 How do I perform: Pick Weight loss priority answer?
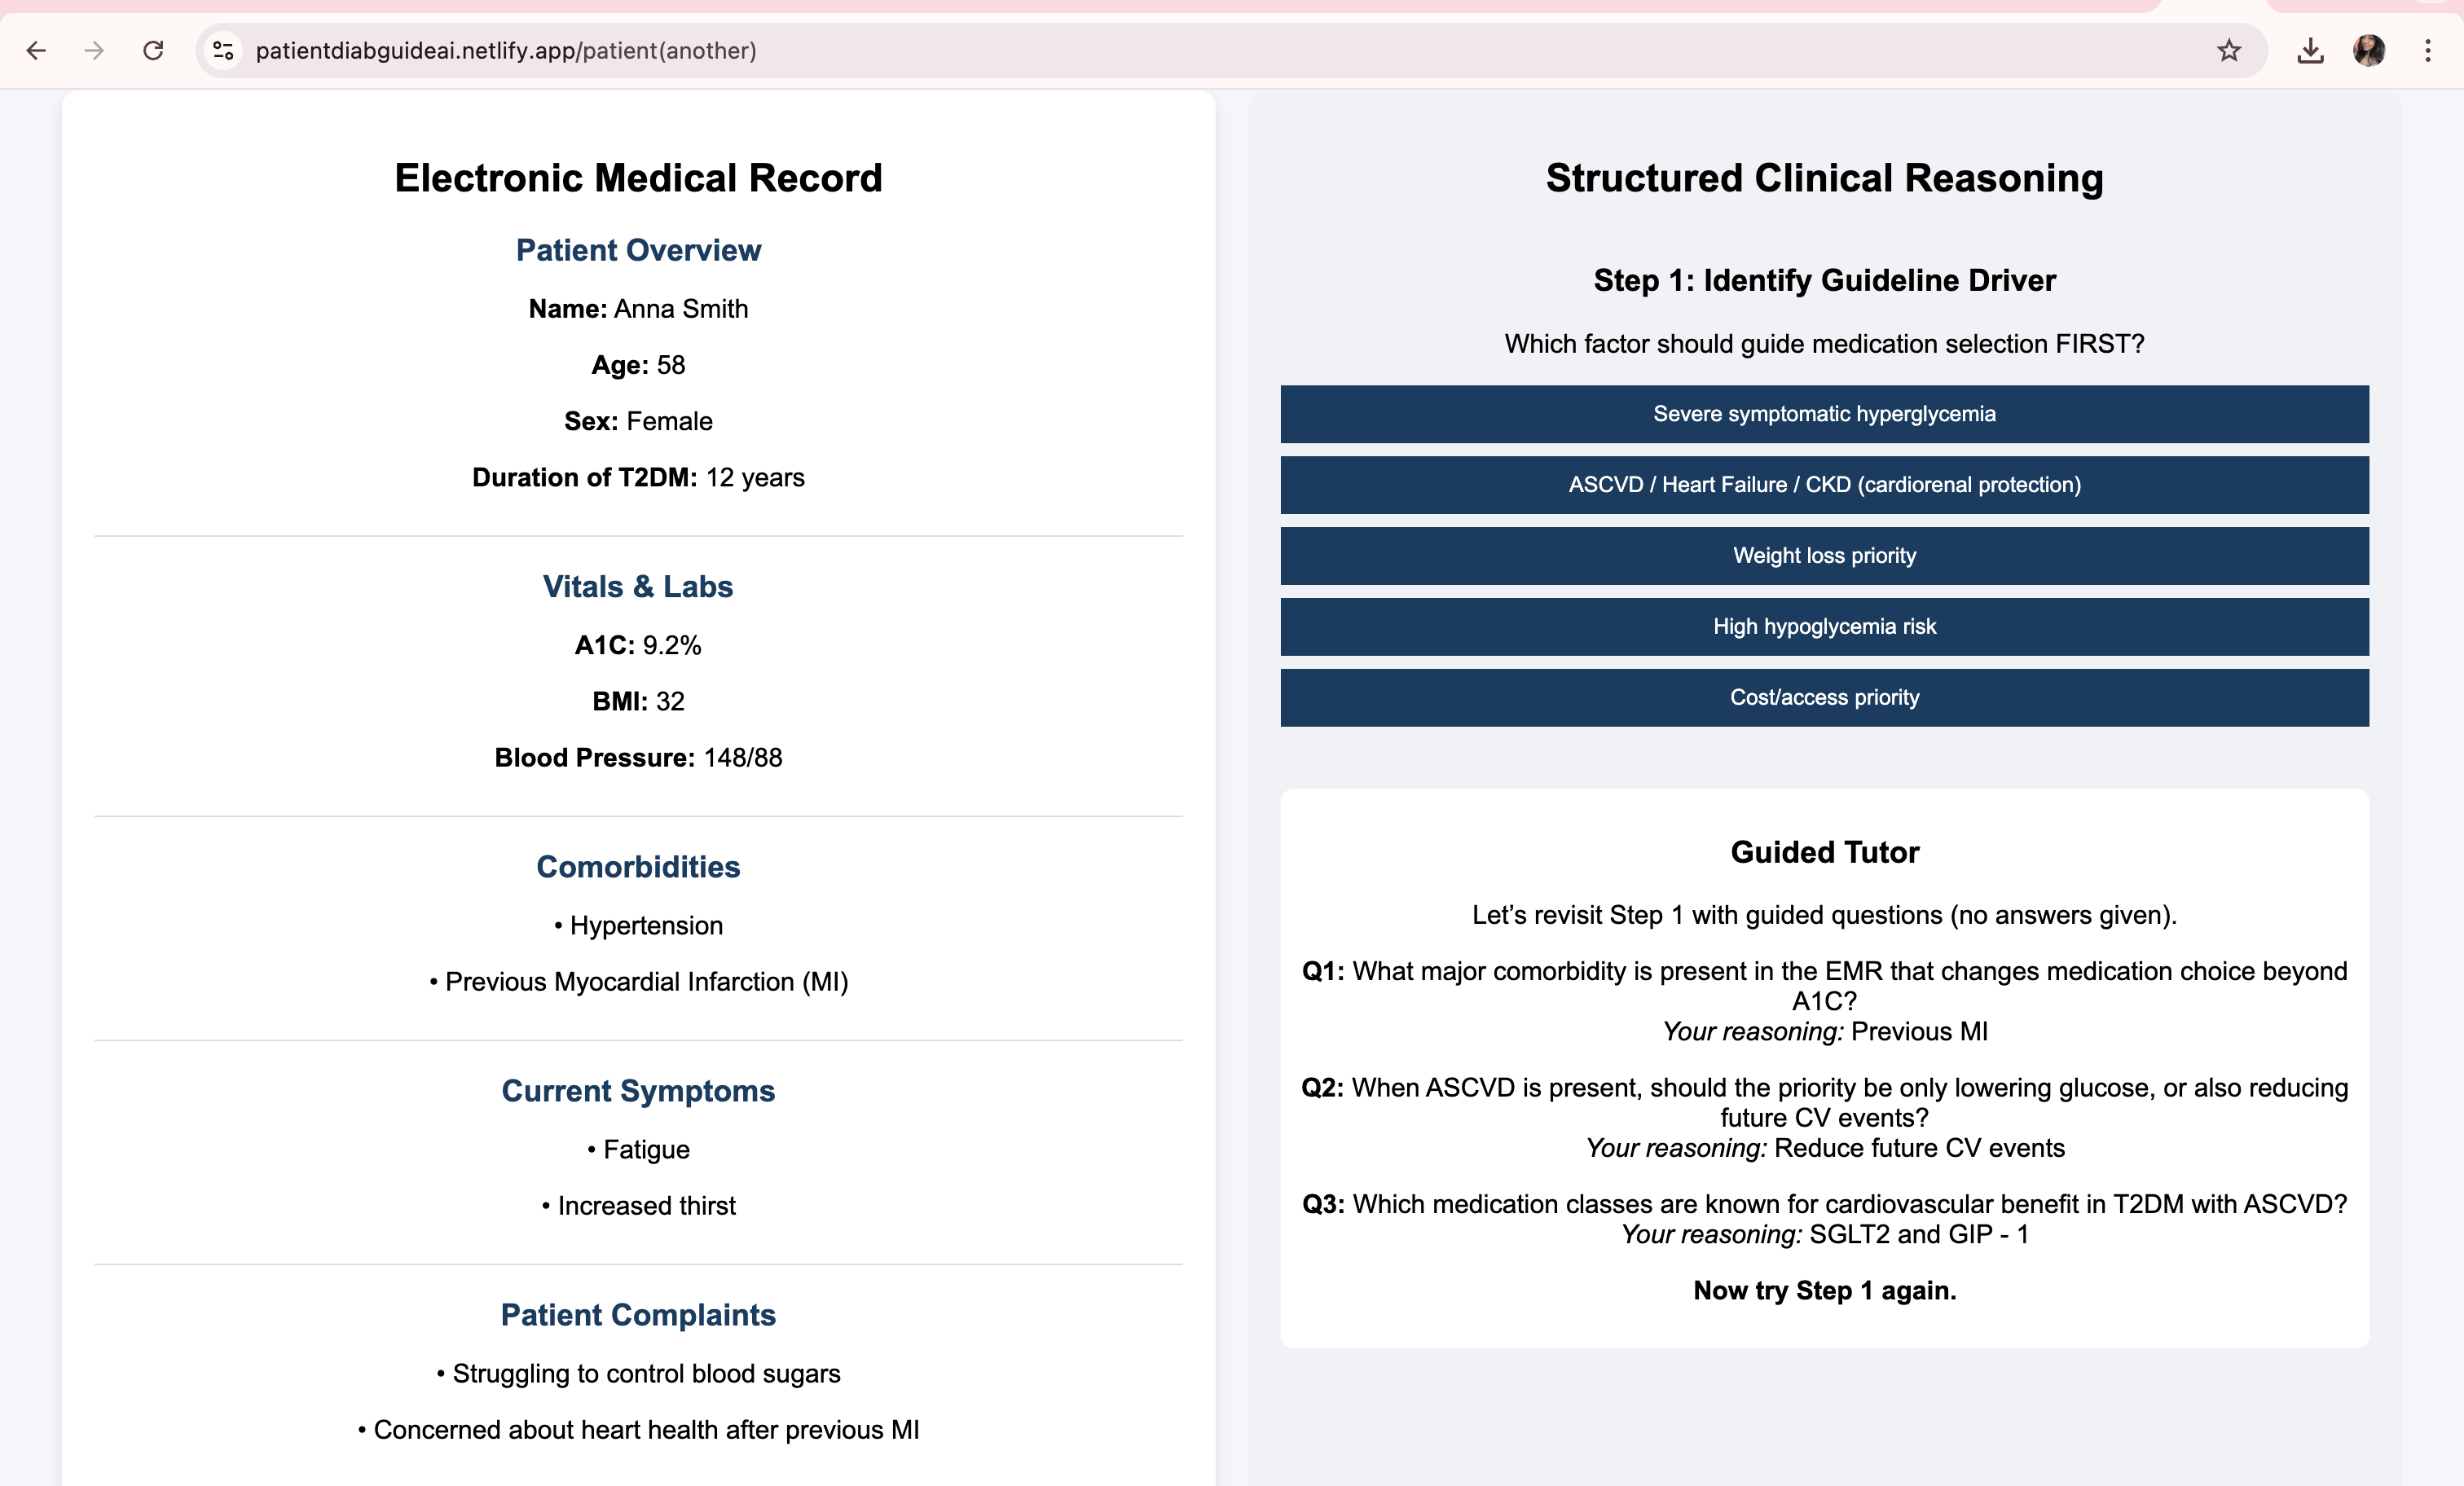click(1824, 556)
